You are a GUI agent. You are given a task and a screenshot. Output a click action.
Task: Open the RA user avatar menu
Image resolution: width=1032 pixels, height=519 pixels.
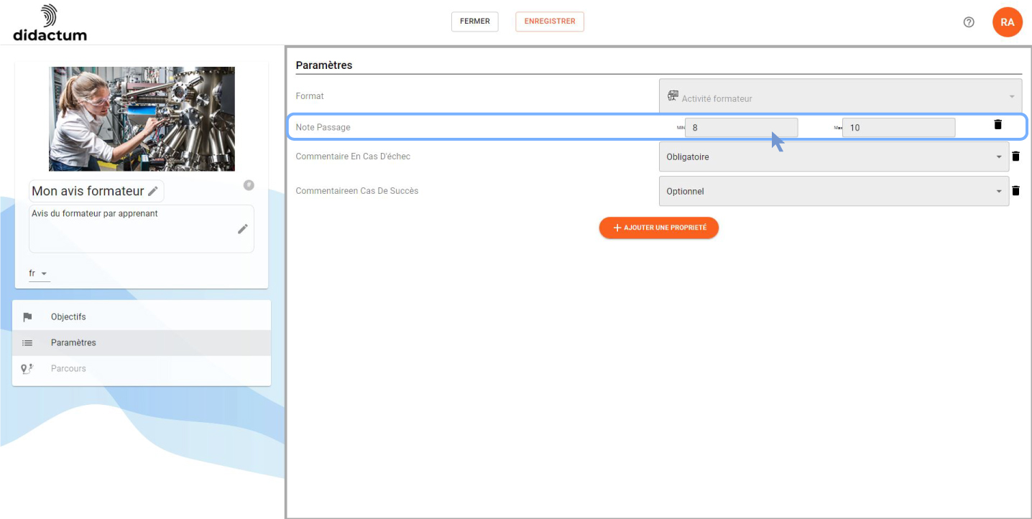[1008, 22]
